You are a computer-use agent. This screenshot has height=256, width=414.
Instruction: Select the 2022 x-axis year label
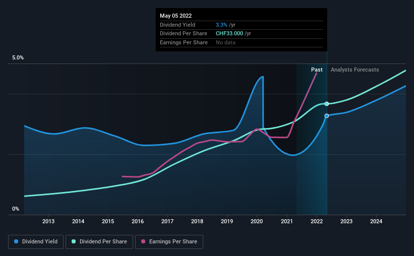317,221
